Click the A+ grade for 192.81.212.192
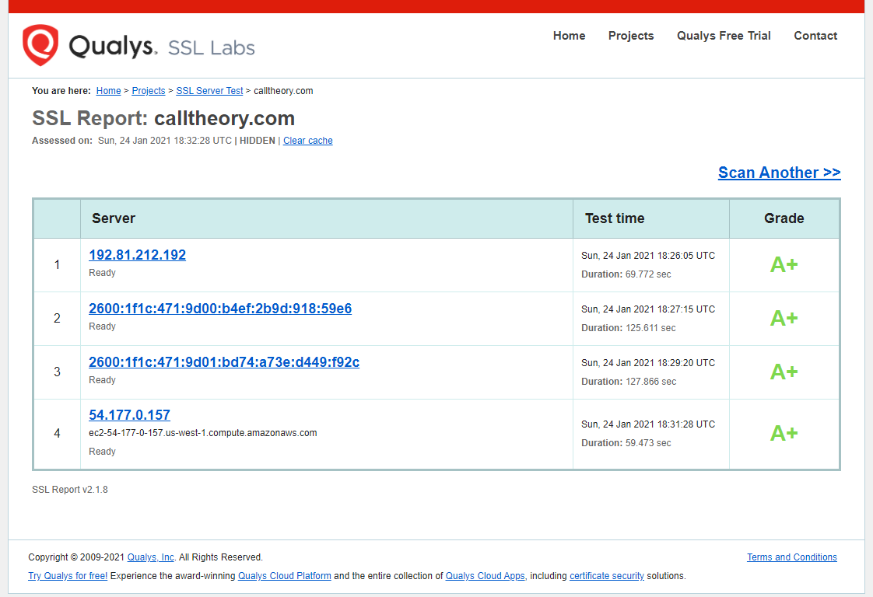873x597 pixels. [x=784, y=264]
